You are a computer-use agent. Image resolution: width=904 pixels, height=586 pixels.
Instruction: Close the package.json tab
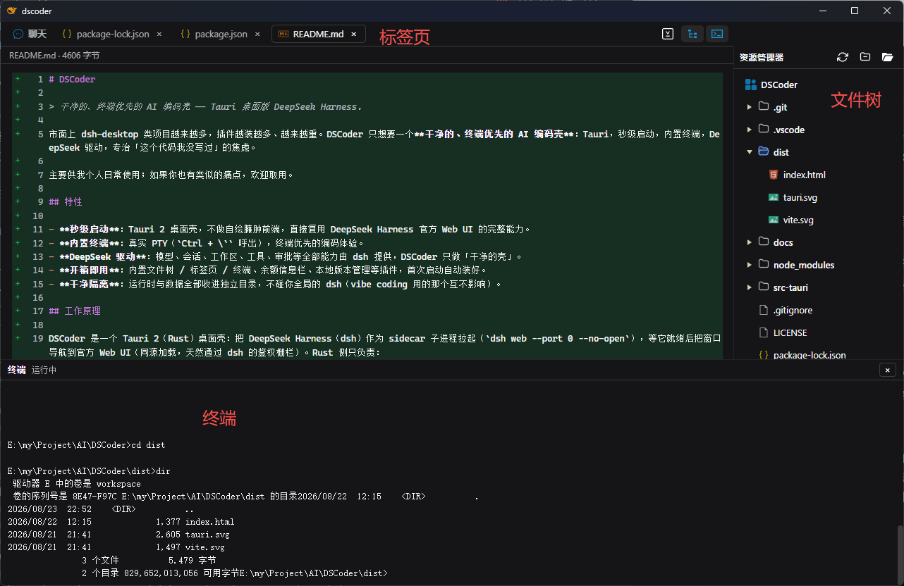tap(257, 34)
